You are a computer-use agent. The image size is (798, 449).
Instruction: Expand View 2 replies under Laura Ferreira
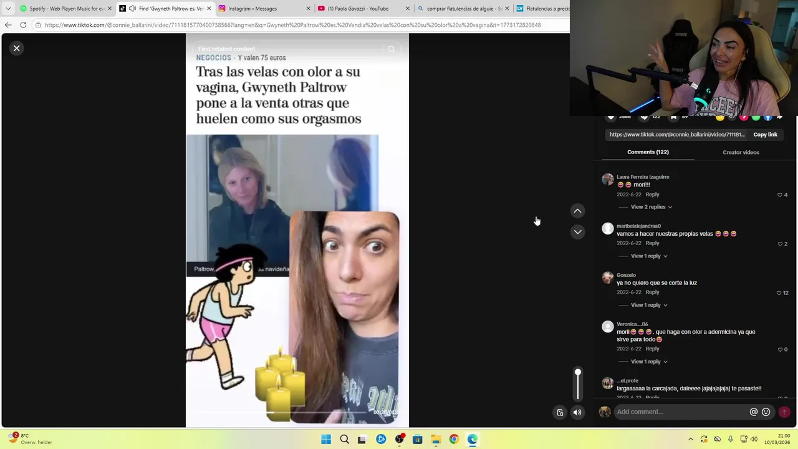click(651, 207)
